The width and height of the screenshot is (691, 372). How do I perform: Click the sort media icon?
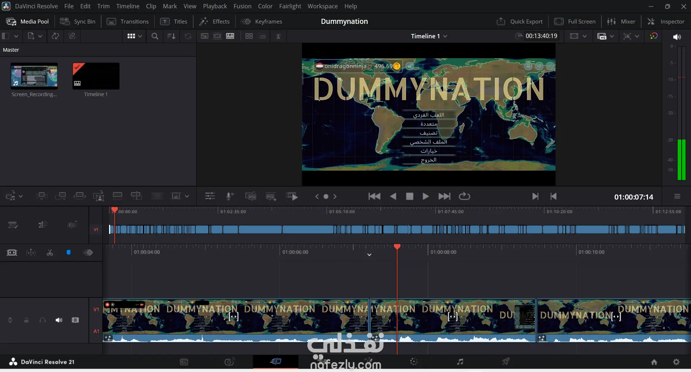[x=171, y=36]
